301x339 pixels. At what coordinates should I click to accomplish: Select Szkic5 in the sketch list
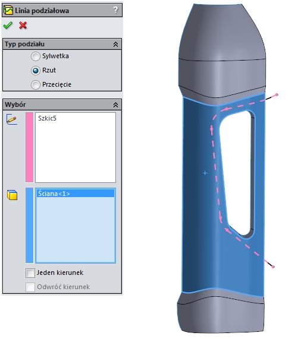click(47, 118)
